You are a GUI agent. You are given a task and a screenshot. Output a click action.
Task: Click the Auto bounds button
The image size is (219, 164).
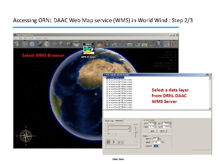(152, 131)
